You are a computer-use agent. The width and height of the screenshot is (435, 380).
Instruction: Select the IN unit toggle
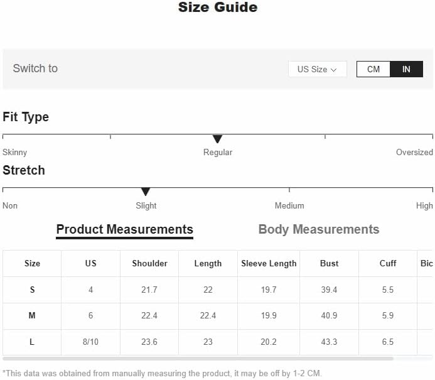tap(406, 69)
